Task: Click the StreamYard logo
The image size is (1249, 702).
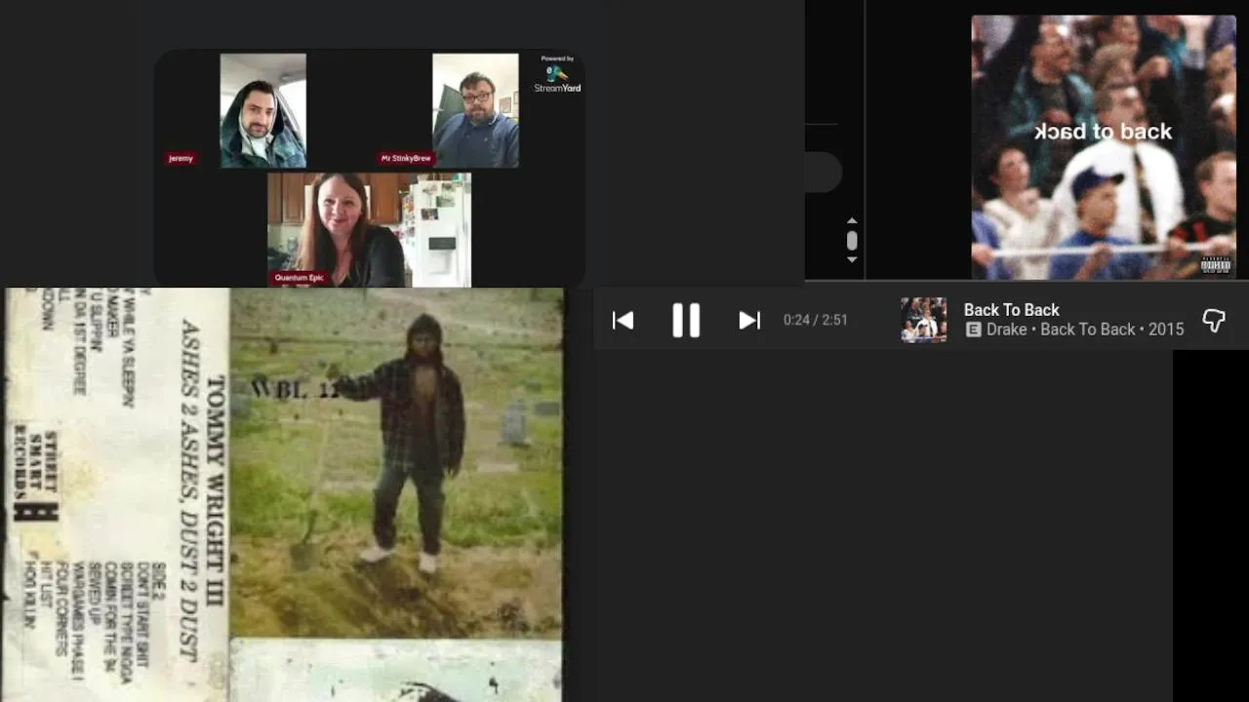Action: point(557,77)
